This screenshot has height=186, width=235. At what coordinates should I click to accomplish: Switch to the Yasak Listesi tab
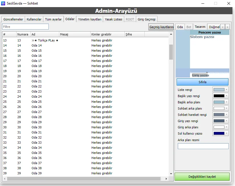tap(113, 19)
